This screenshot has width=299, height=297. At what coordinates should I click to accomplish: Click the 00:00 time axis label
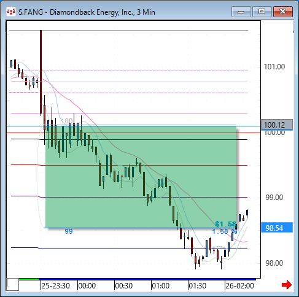point(87,285)
